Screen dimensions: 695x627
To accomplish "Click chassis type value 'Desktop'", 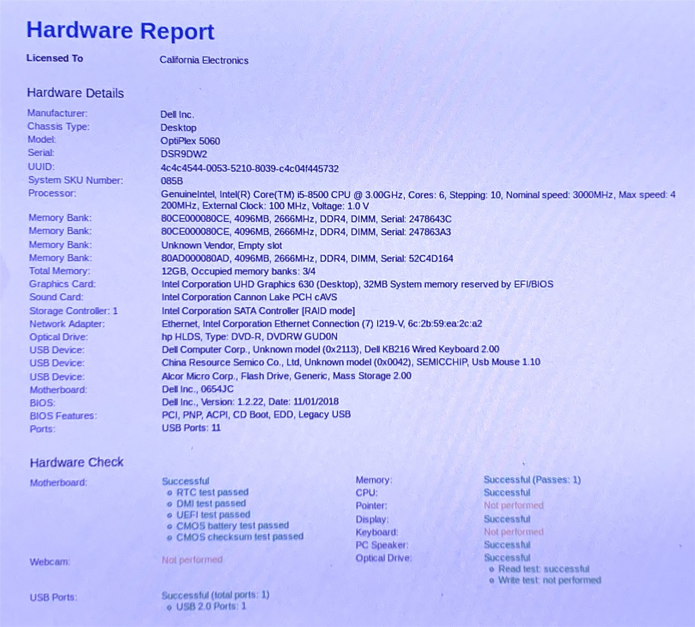I will coord(178,128).
